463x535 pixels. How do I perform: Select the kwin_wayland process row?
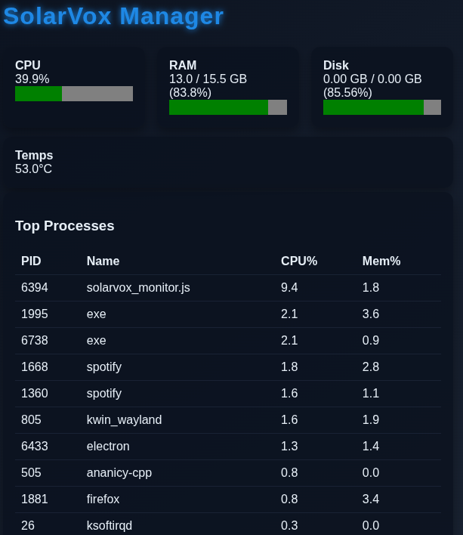tap(124, 419)
